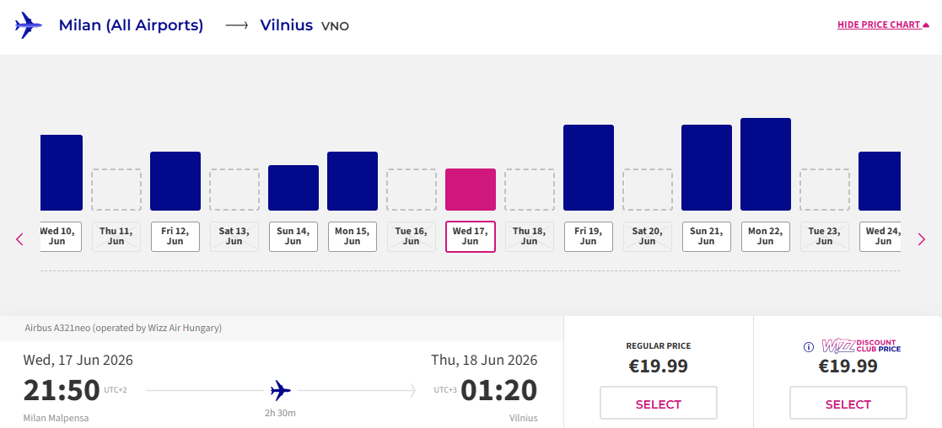942x428 pixels.
Task: Select the Sun 14 Jun date tab
Action: tap(293, 236)
